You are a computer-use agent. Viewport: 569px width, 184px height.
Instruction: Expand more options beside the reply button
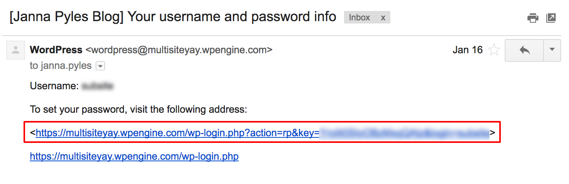click(x=552, y=50)
